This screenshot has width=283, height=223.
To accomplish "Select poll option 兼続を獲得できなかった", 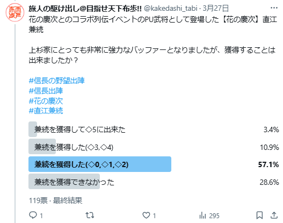I will coord(154,182).
